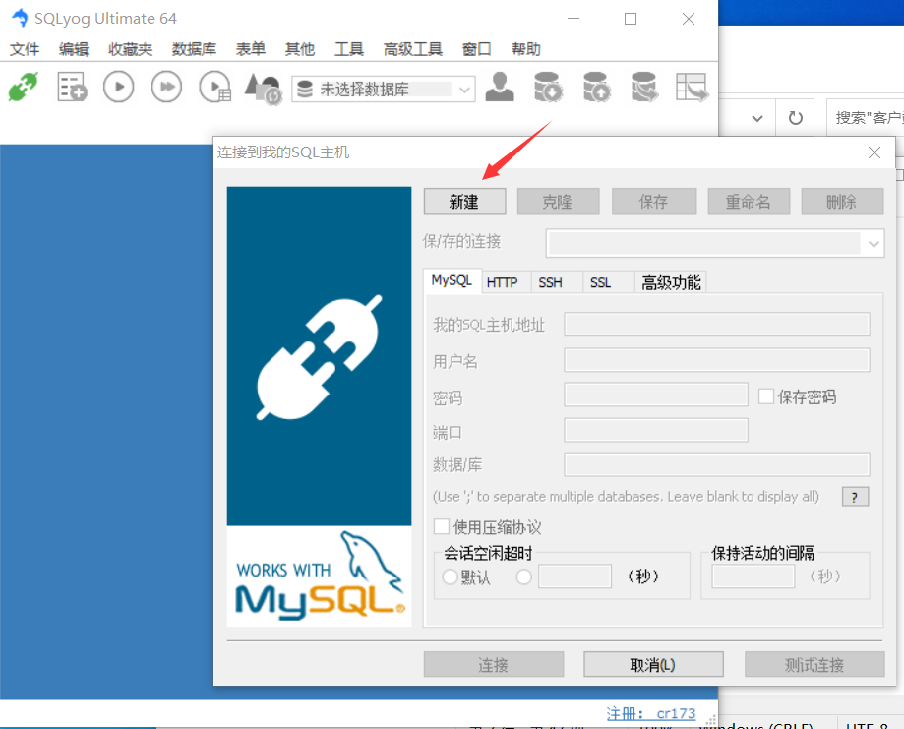Check 使用压缩协议 option
904x729 pixels.
[442, 526]
